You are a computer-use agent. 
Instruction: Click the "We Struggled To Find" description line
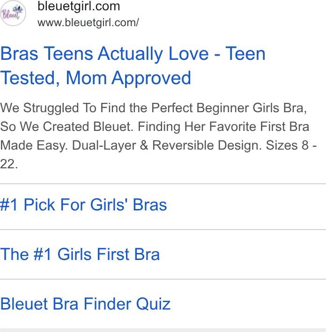[153, 108]
